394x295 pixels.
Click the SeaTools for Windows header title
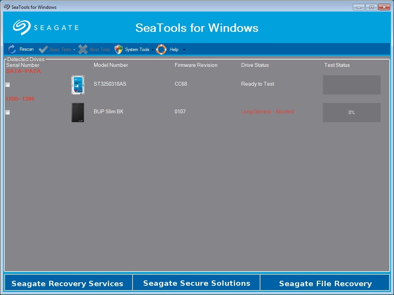(197, 28)
